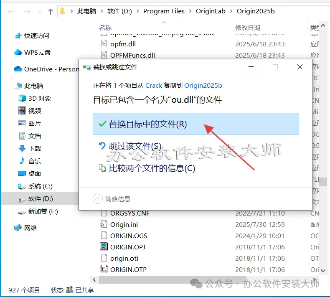The height and width of the screenshot is (297, 330).
Task: Close the Replace or Skip Files dialog
Action: (300, 67)
